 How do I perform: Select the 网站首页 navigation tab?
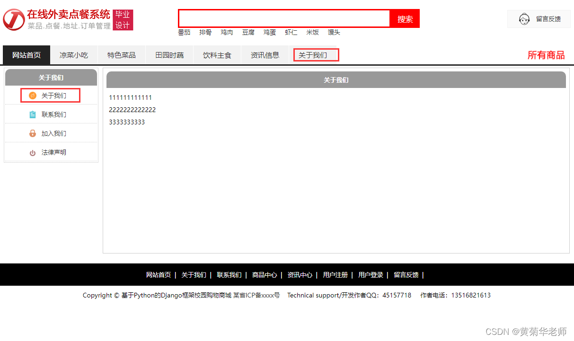click(26, 55)
